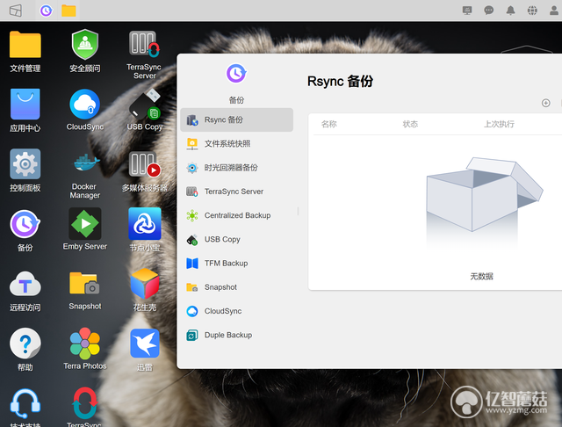This screenshot has width=562, height=427.
Task: Open 节点小宝 desktop app
Action: tap(144, 223)
